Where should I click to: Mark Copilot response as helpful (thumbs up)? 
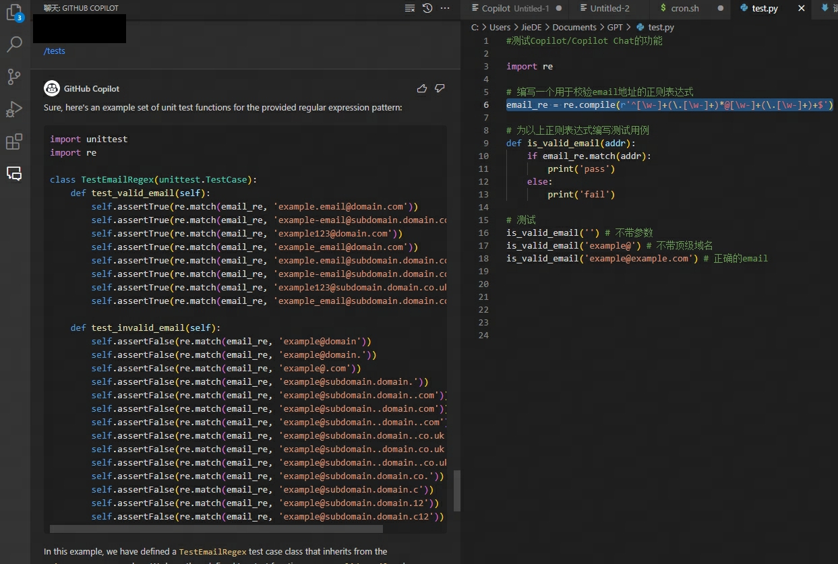[422, 88]
